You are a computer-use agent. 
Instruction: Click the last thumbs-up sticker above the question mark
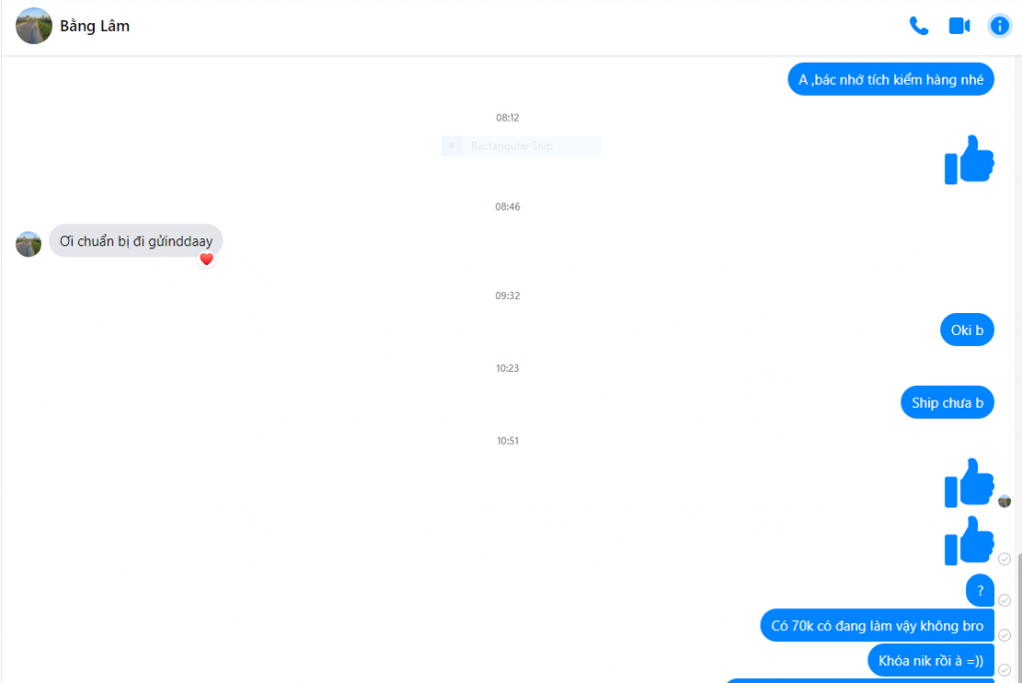point(969,540)
